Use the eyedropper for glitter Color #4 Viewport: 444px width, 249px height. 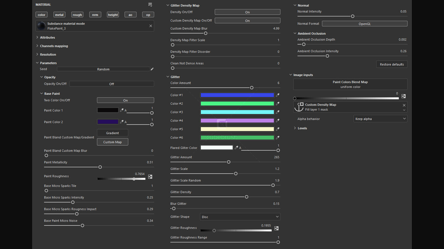point(278,120)
